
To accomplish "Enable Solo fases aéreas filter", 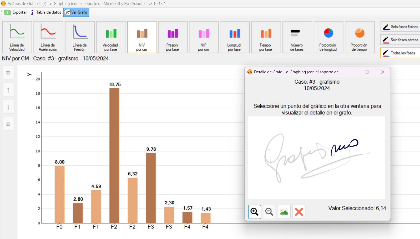I will click(400, 40).
